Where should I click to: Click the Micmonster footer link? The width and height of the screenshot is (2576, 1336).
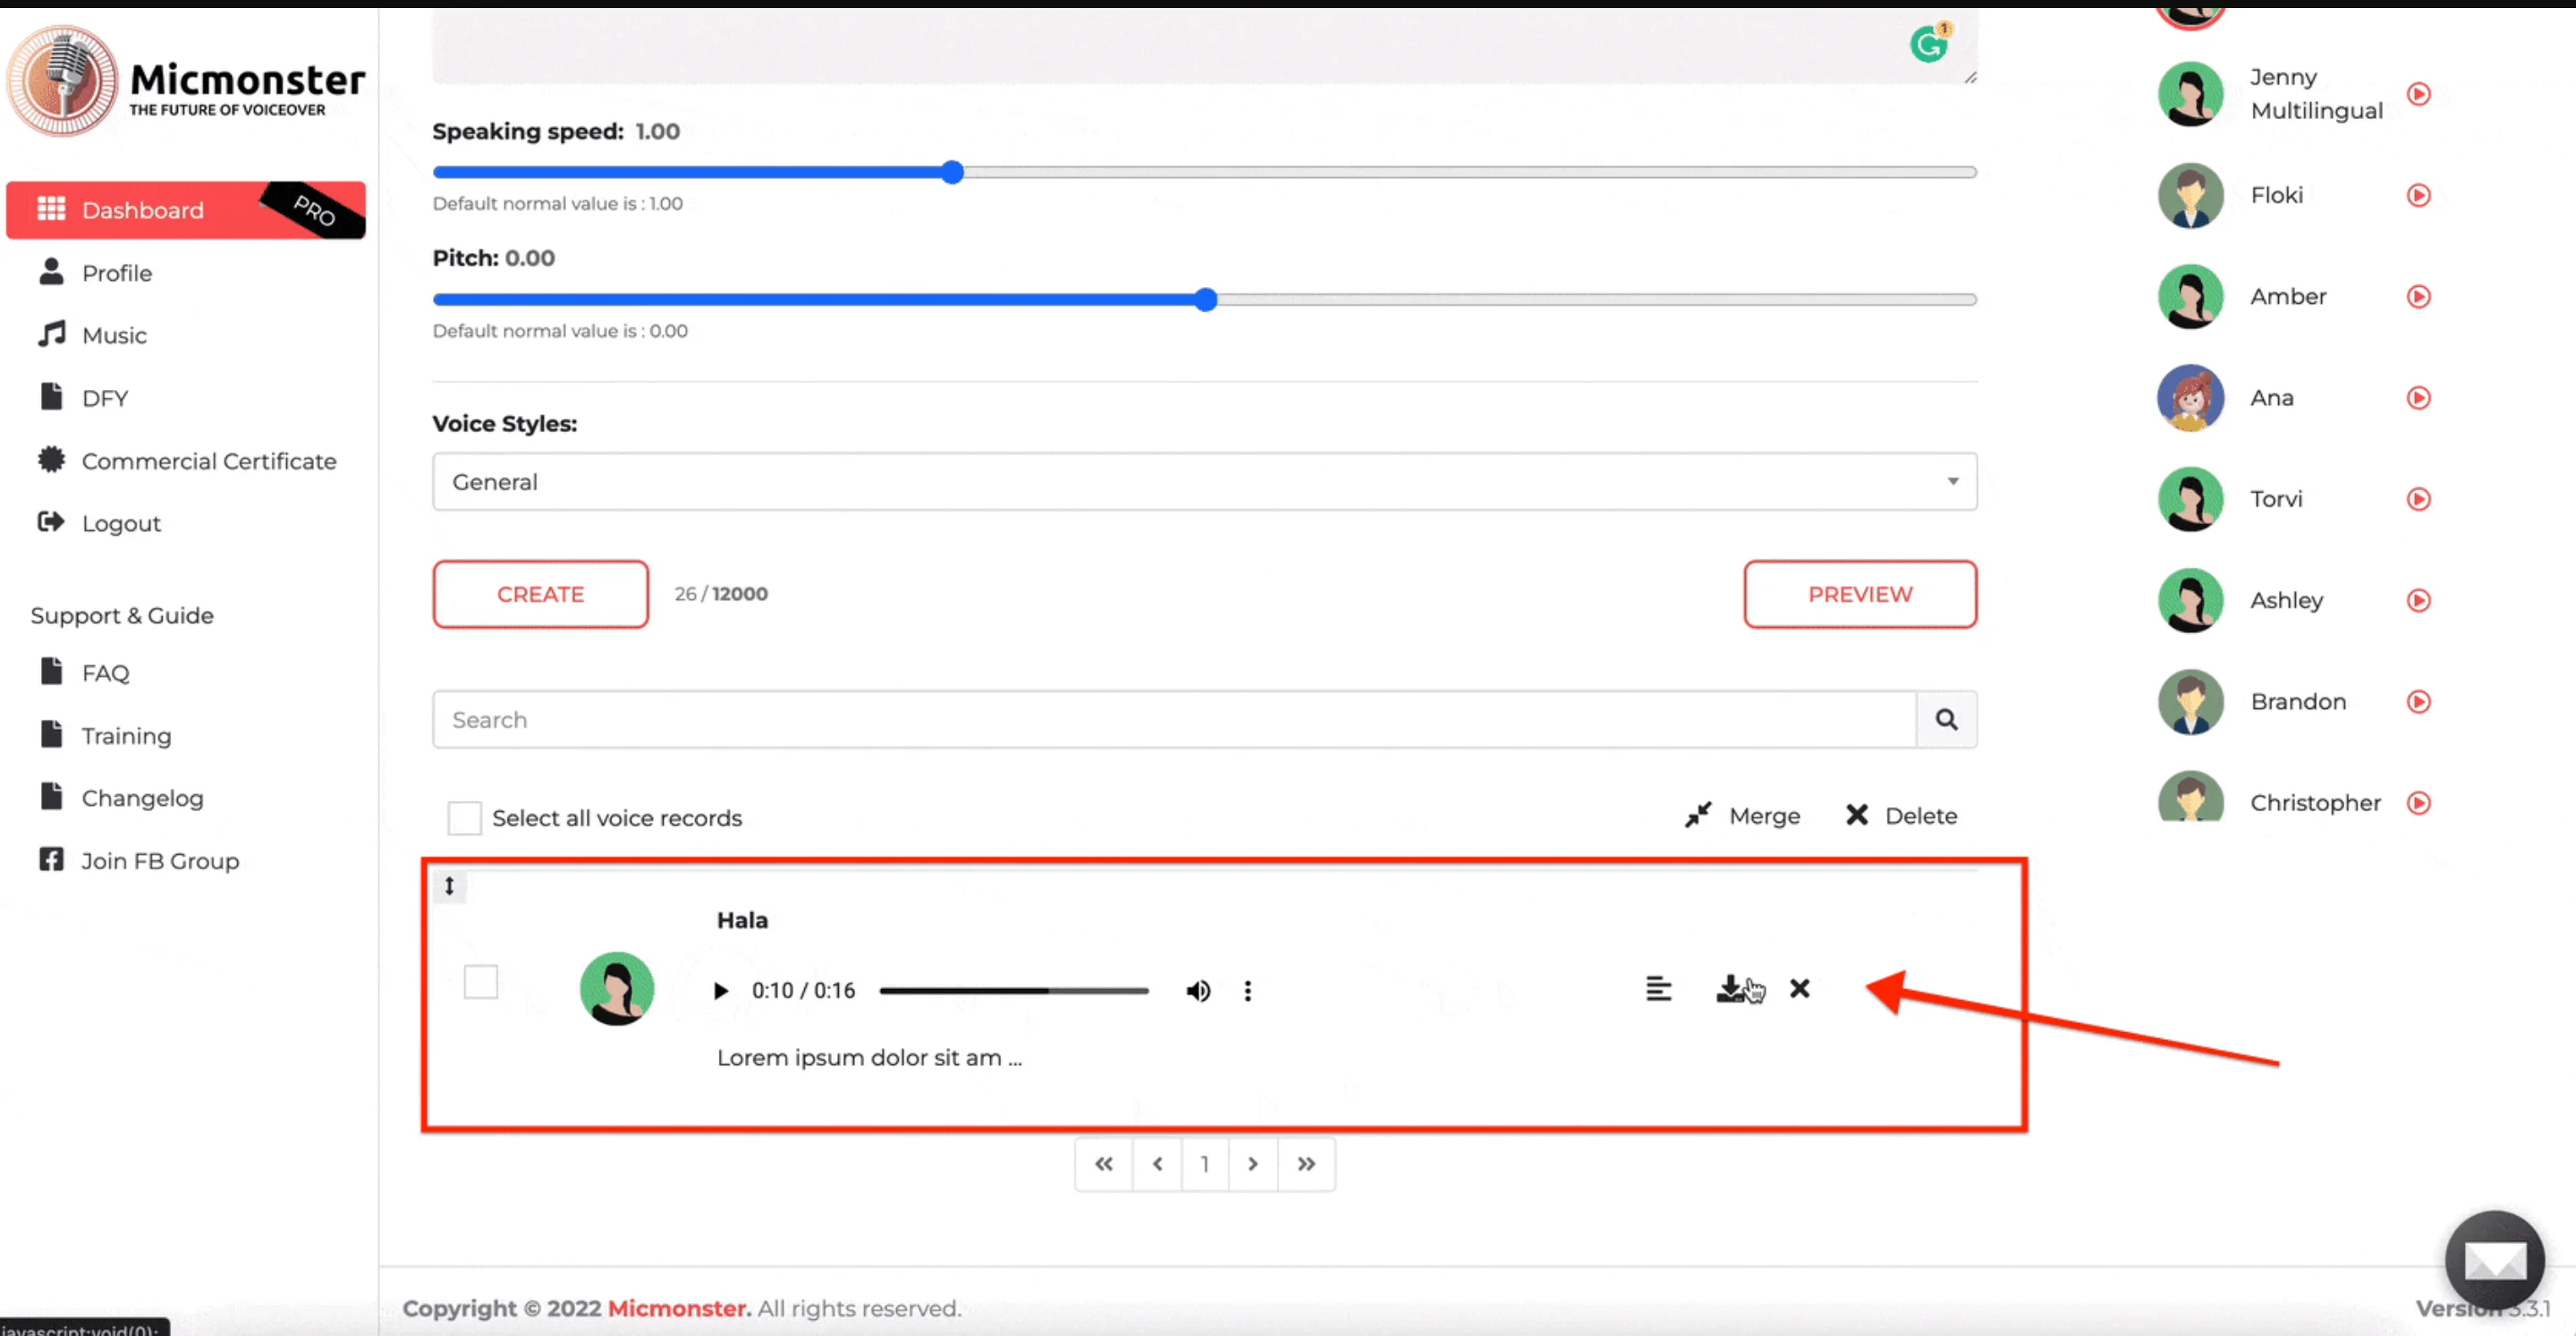[679, 1308]
